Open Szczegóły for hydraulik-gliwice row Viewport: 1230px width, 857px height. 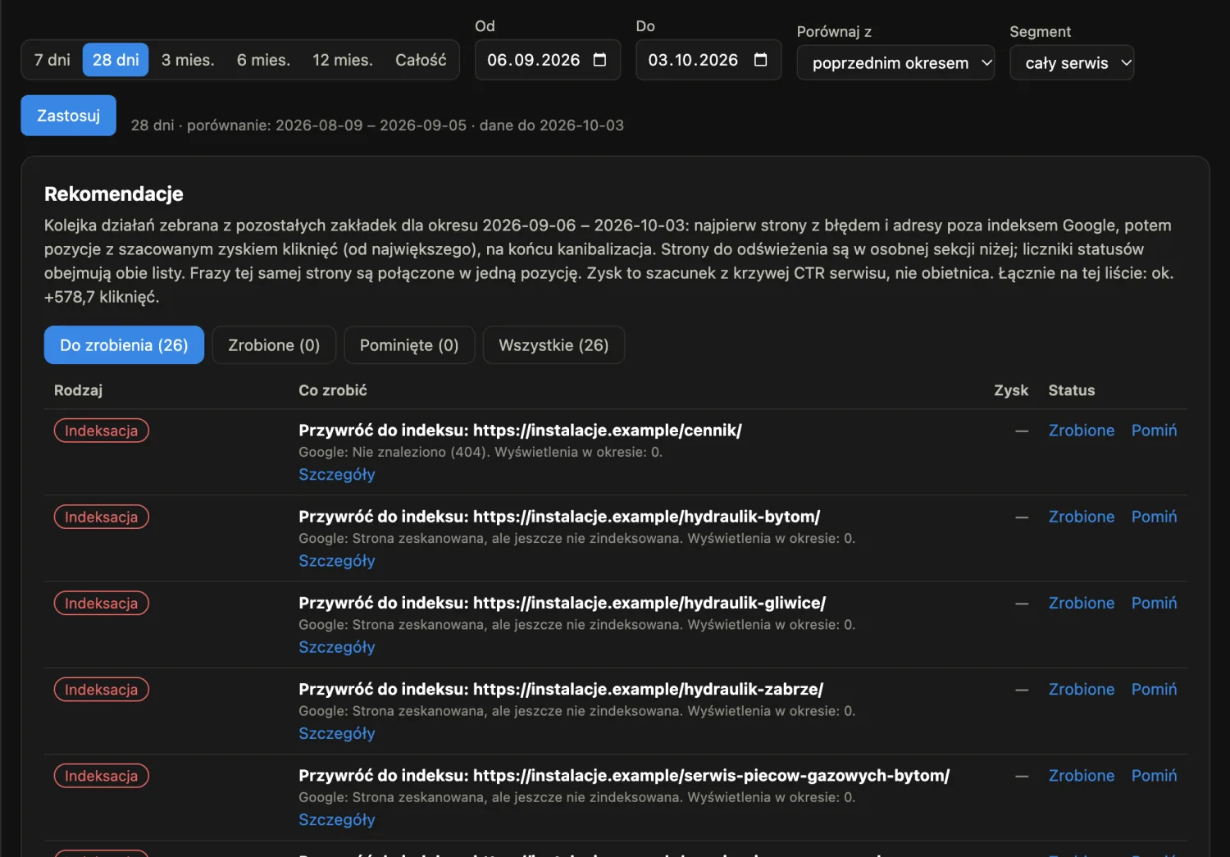click(x=337, y=647)
